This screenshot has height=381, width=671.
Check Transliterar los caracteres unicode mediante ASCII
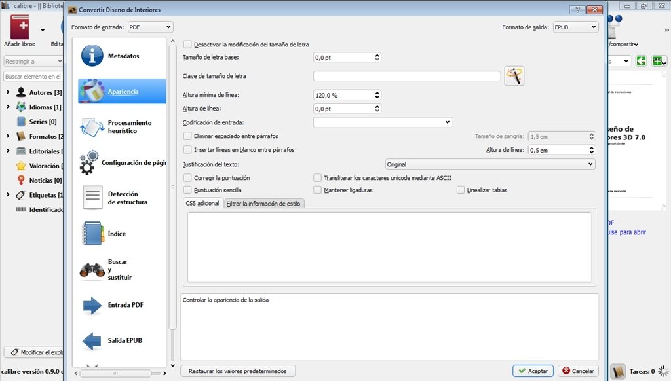(x=318, y=178)
